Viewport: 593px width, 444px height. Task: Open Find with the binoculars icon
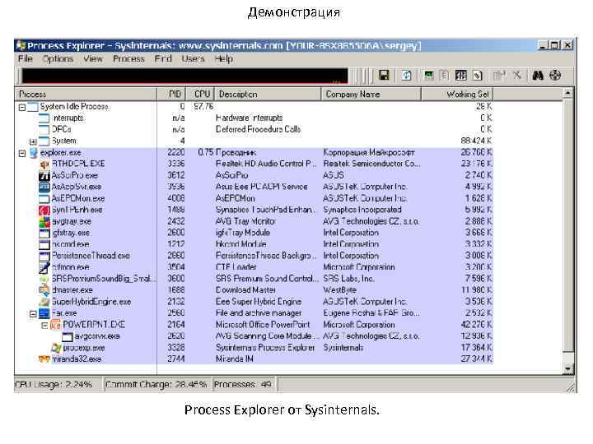tap(538, 75)
